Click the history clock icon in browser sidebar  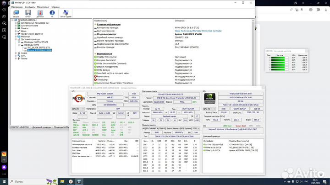click(4, 10)
